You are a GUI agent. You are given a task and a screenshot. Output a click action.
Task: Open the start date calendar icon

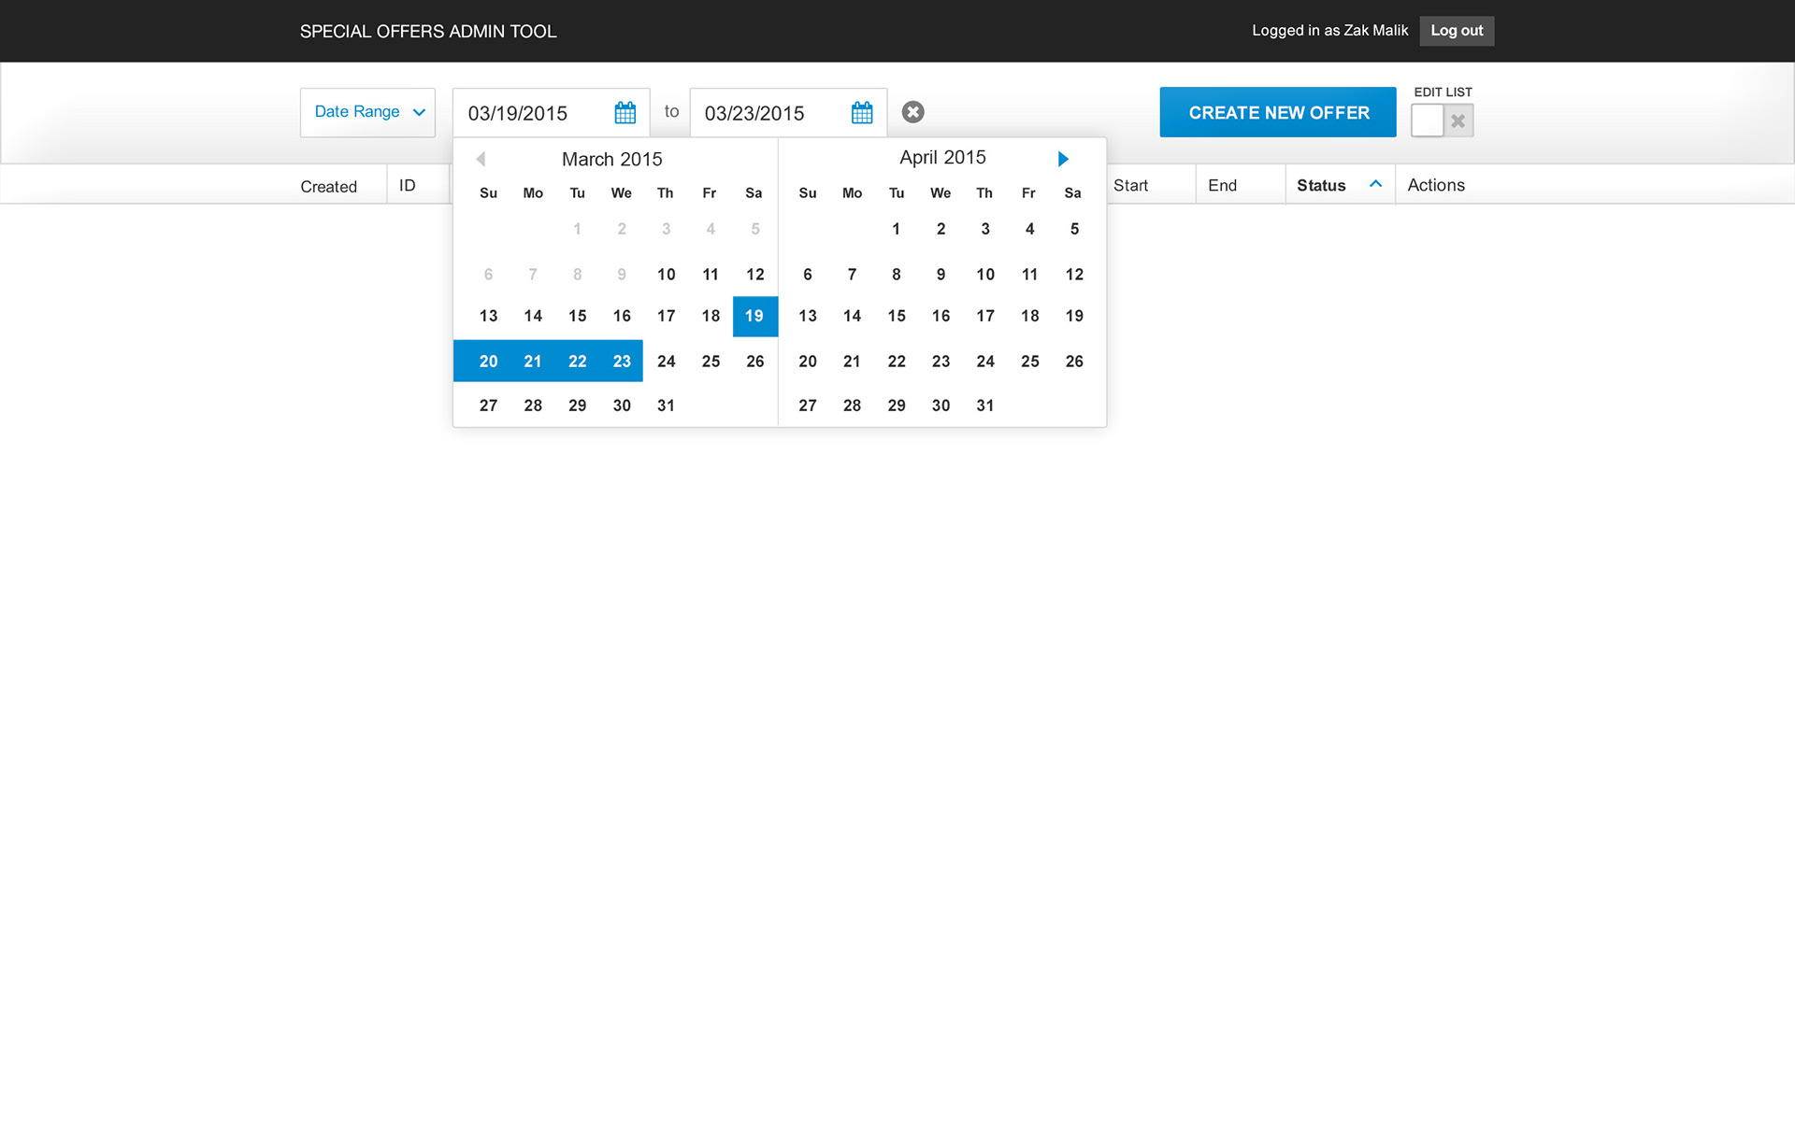click(625, 113)
